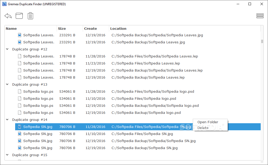Collapse Duplicate group #12

[7, 49]
